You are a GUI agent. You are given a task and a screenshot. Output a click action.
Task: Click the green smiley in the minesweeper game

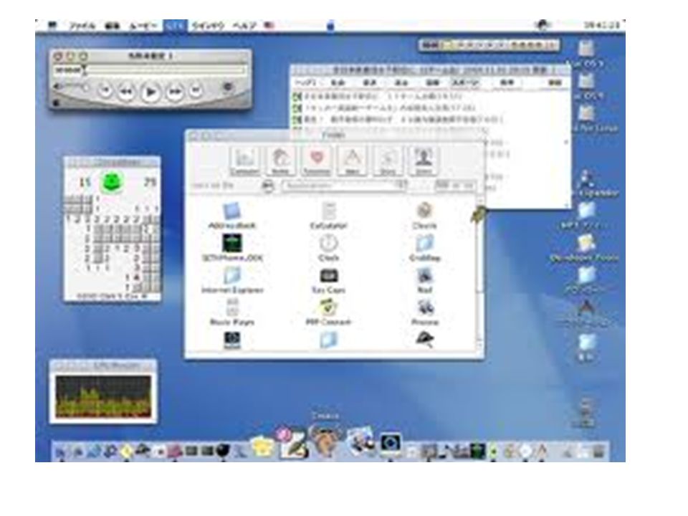tap(113, 181)
